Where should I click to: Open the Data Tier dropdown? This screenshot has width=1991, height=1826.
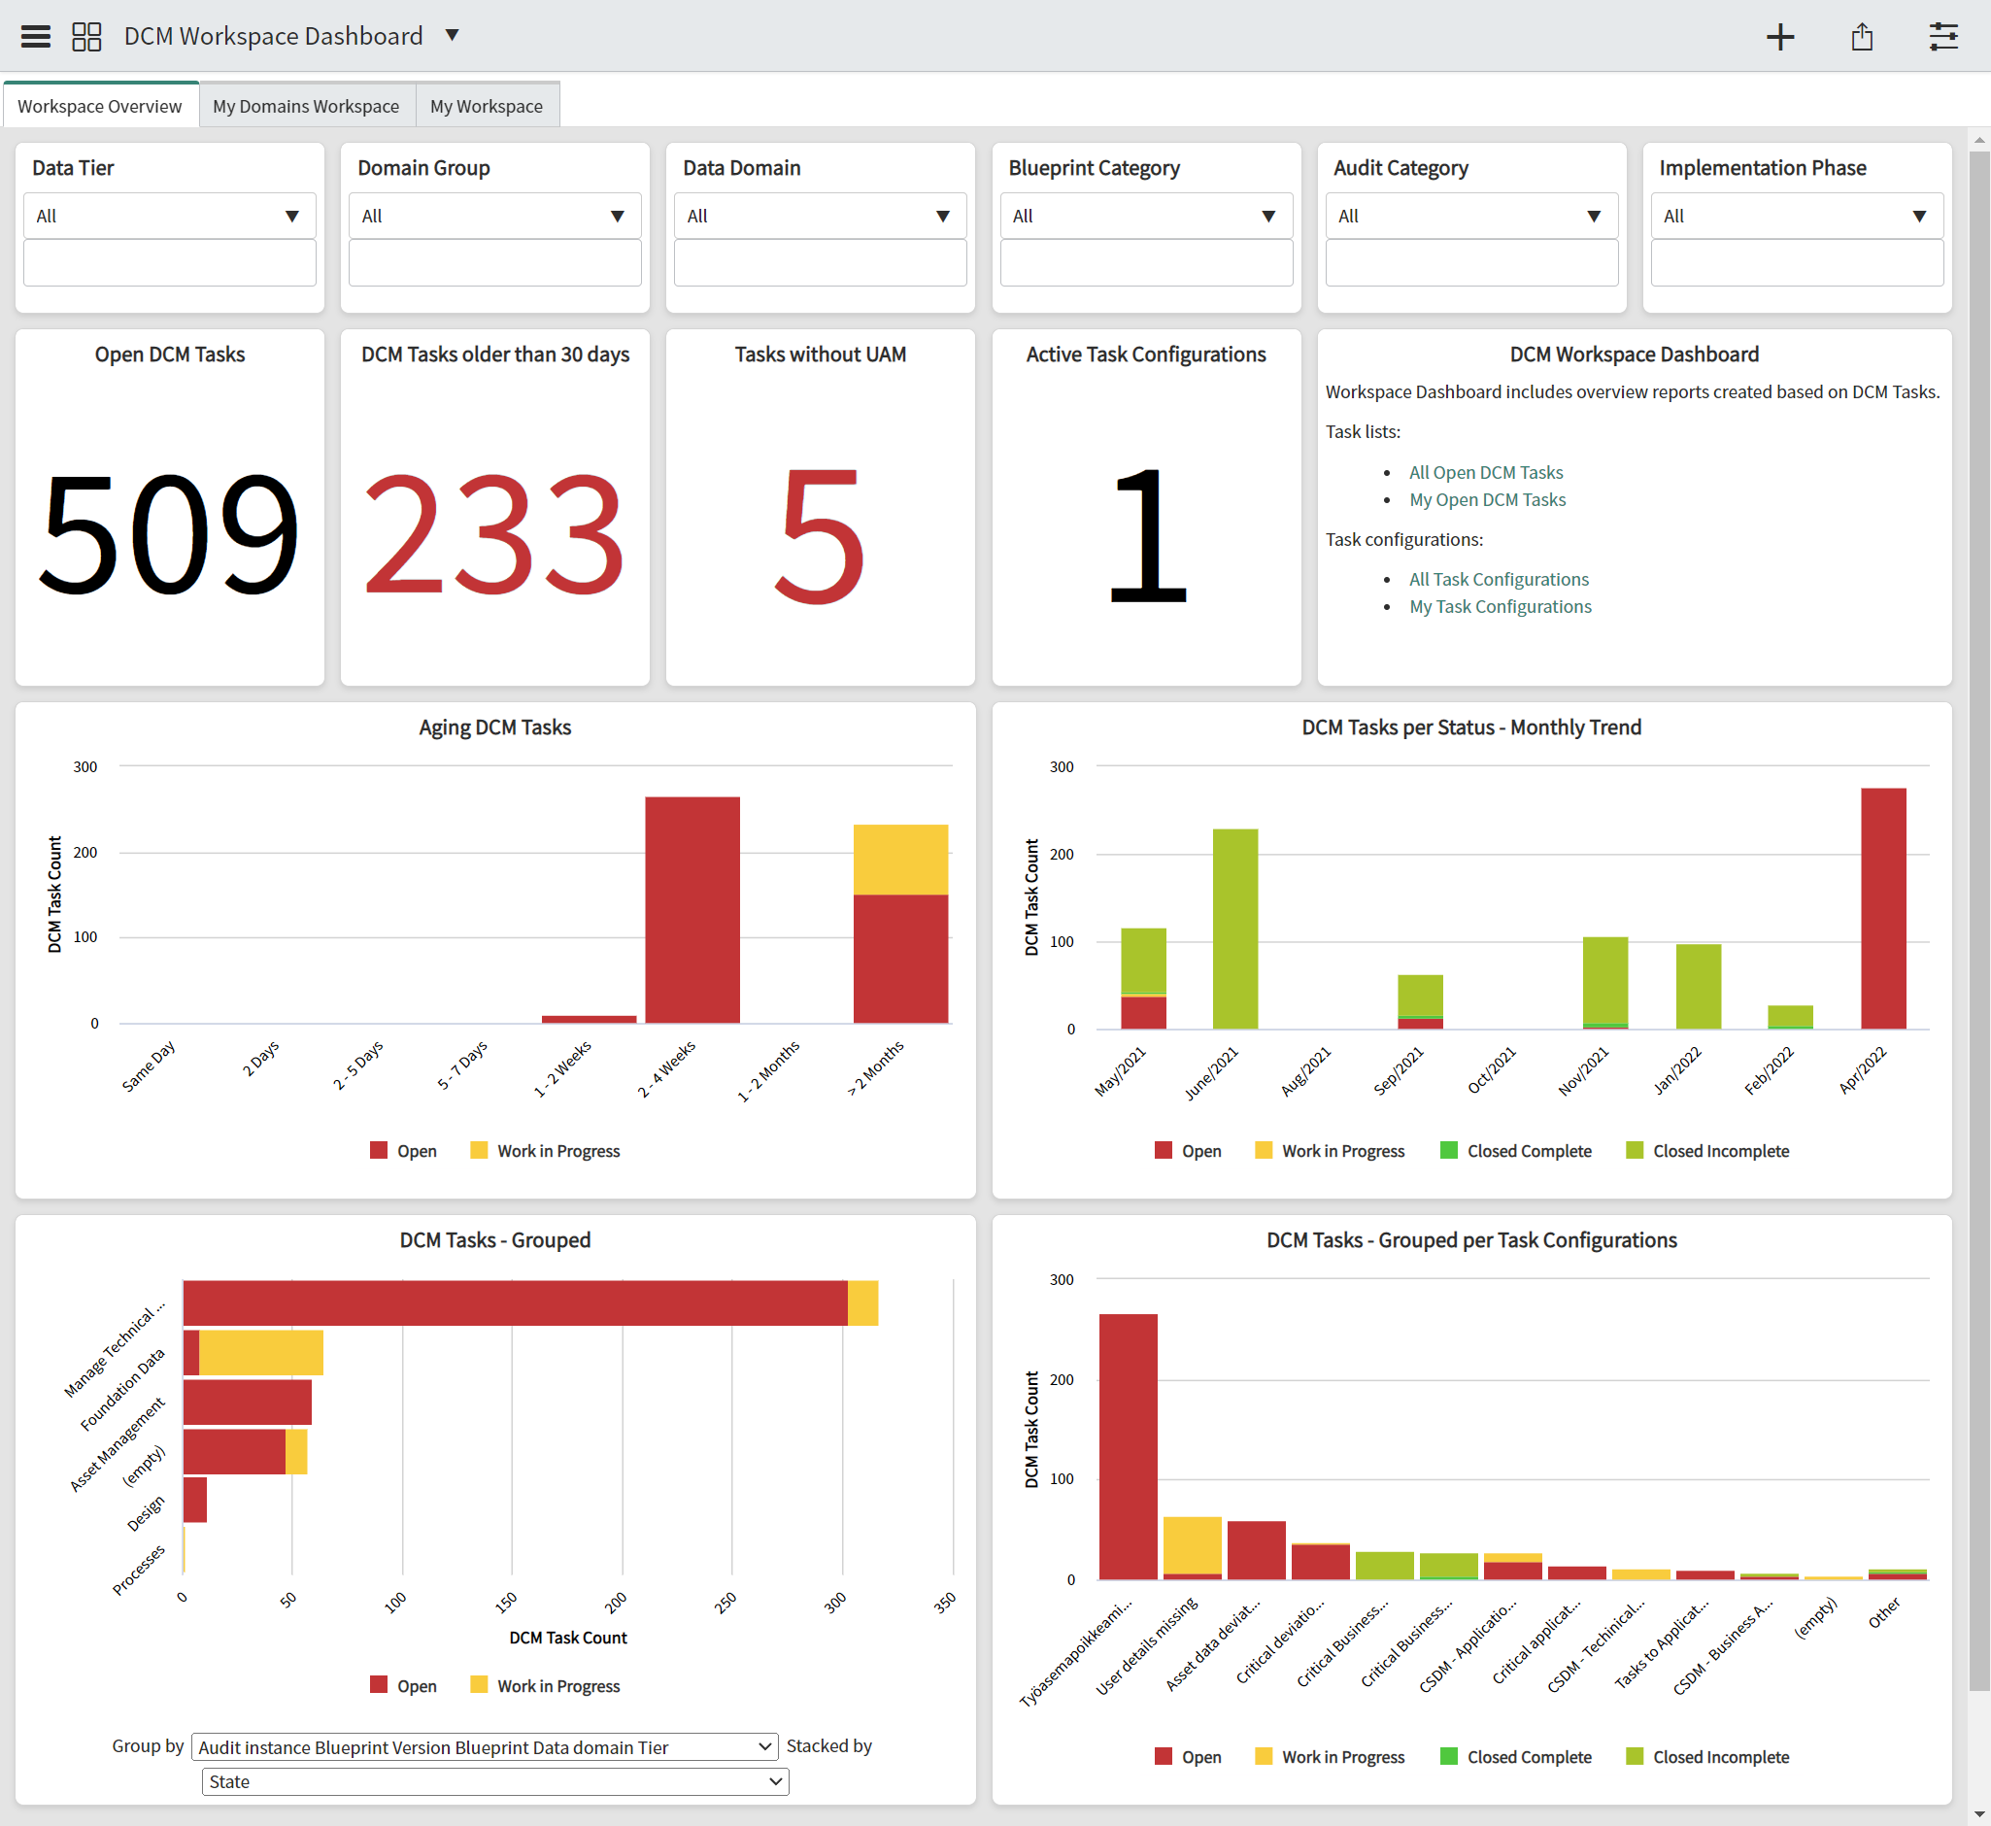tap(169, 216)
